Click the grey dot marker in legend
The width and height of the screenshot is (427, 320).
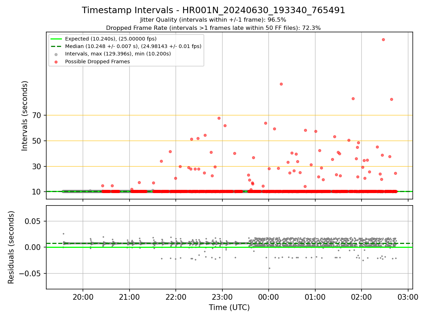click(56, 54)
